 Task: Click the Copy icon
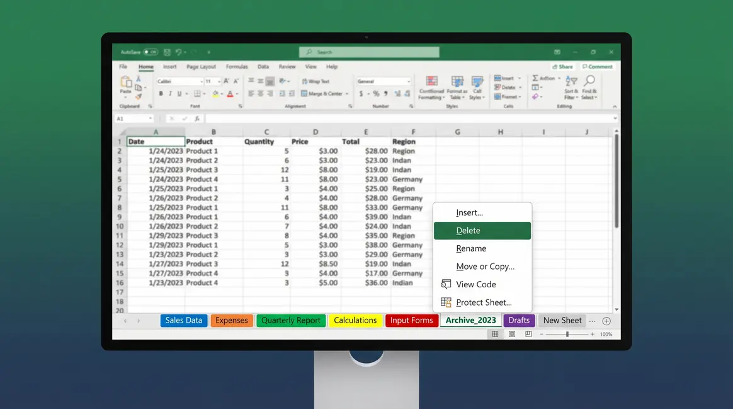coord(139,88)
